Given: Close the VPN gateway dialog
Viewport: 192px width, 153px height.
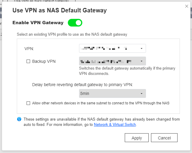Looking at the screenshot, I should point(186,6).
